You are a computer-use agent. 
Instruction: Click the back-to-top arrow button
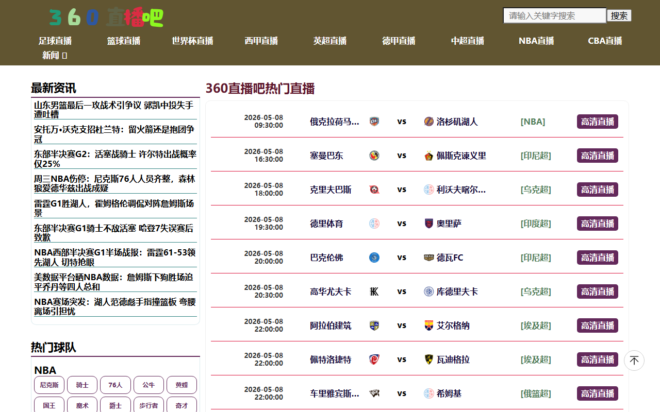pos(634,360)
